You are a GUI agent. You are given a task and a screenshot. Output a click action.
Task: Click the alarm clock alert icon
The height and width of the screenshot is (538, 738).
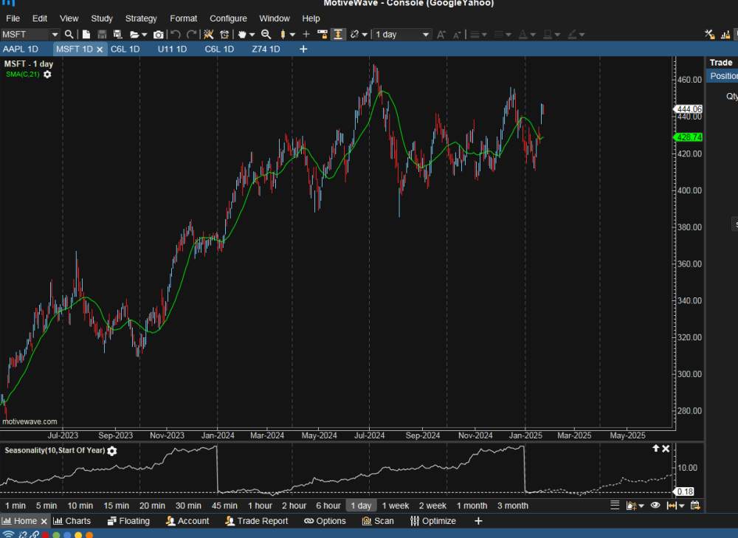(224, 35)
